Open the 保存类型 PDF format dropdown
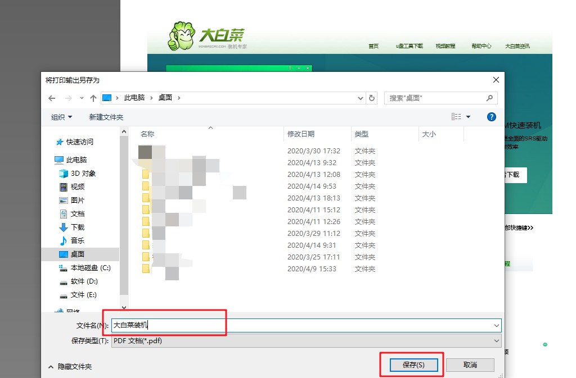The height and width of the screenshot is (378, 576). click(496, 340)
